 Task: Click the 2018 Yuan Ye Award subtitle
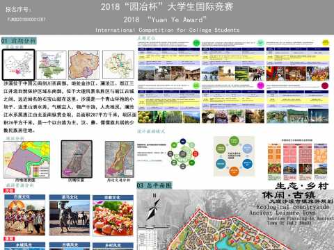click(165, 19)
